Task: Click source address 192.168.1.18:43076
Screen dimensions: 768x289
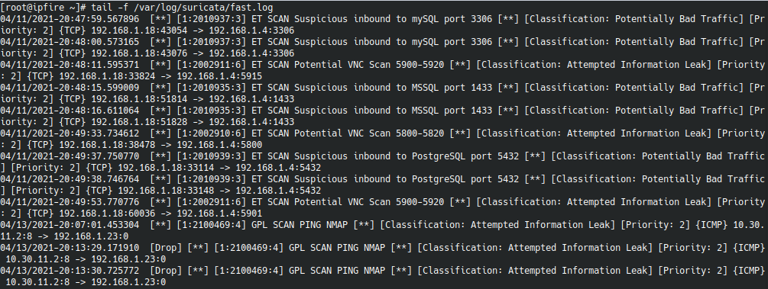Action: (140, 53)
